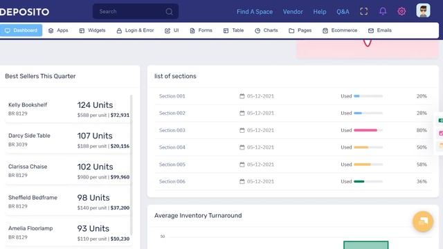Image resolution: width=443 pixels, height=249 pixels.
Task: Open the Charts menu
Action: click(x=266, y=30)
